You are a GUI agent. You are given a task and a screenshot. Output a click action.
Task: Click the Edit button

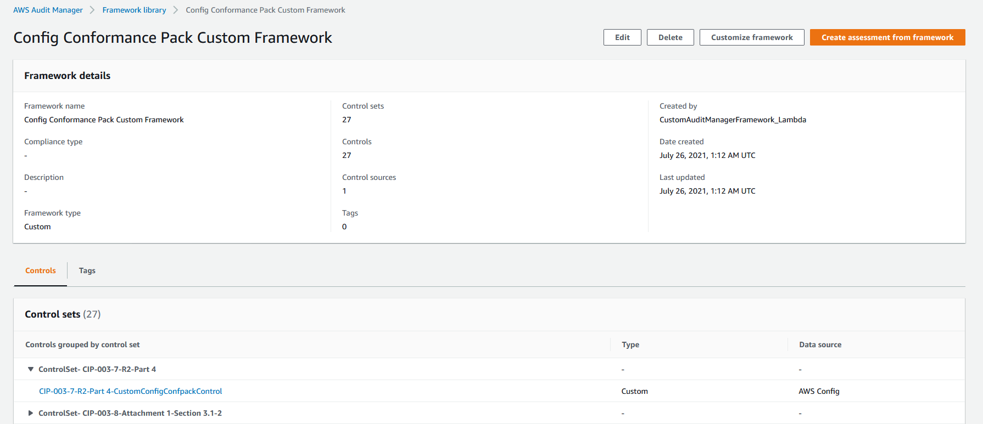[x=622, y=37]
